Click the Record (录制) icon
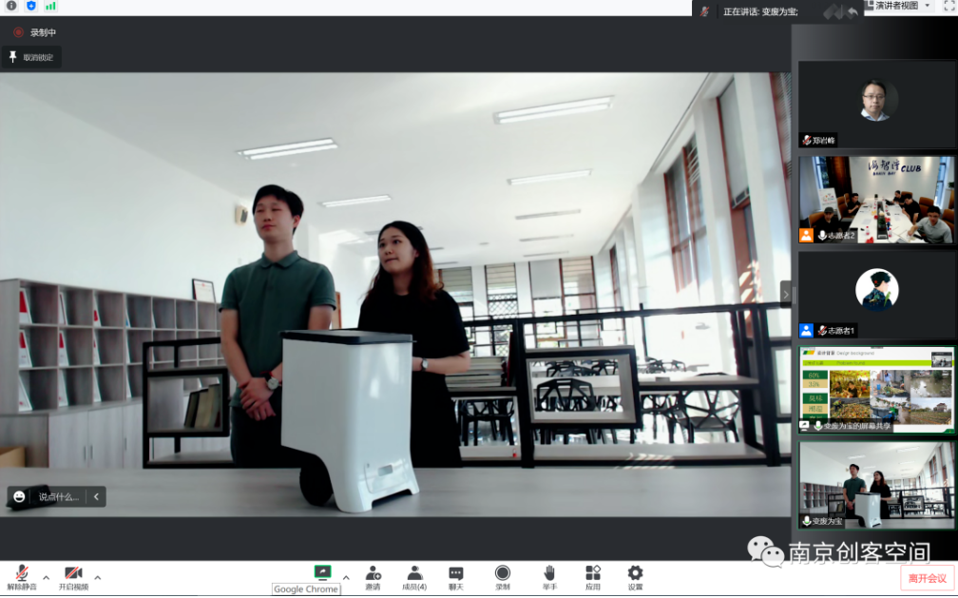The image size is (958, 598). [502, 573]
